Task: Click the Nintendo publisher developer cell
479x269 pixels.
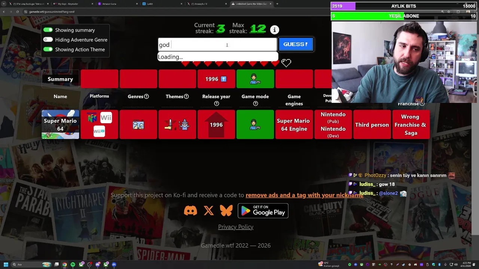Action: click(333, 124)
